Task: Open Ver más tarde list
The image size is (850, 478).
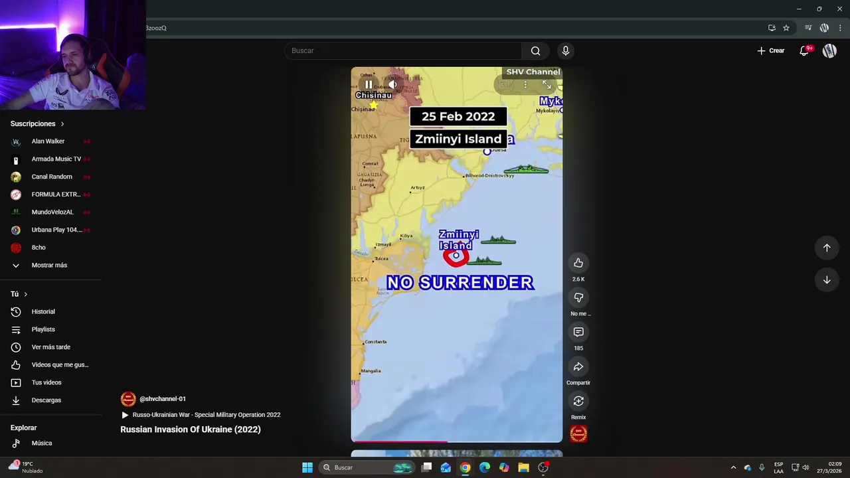Action: [x=50, y=347]
